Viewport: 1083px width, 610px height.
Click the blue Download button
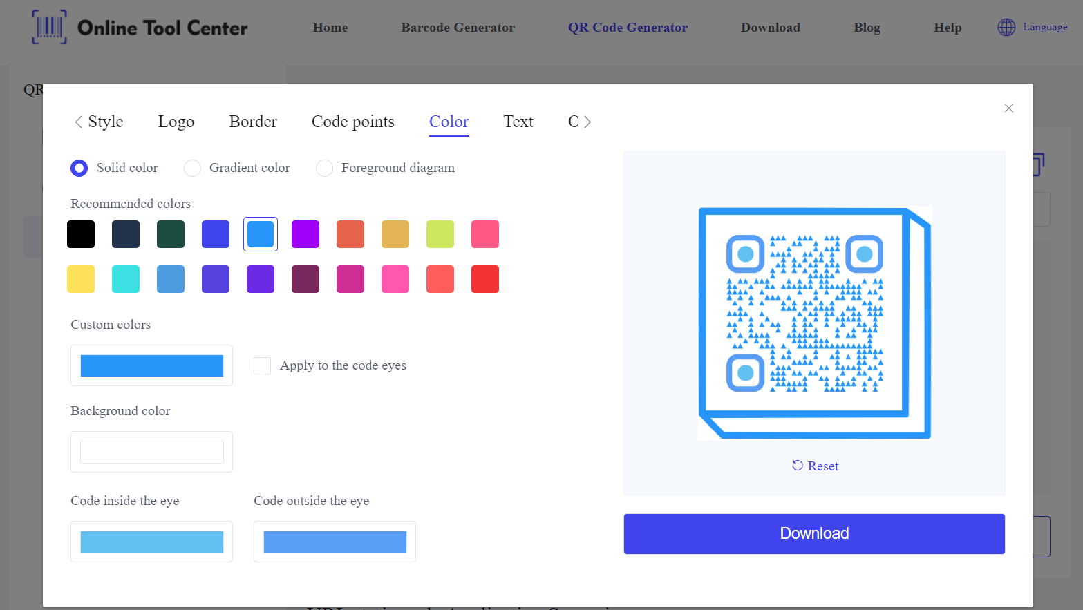click(814, 534)
